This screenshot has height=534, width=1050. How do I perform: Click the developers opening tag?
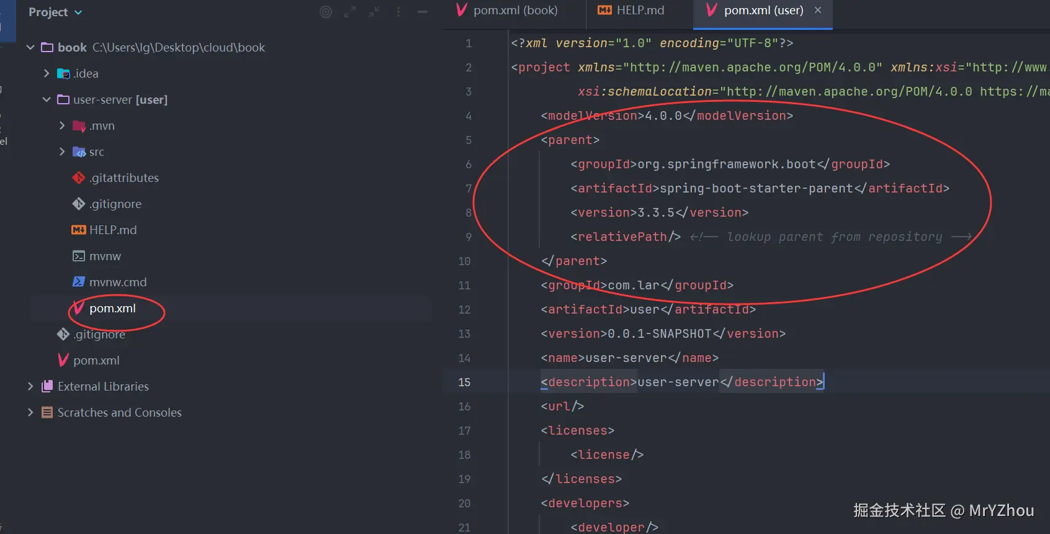click(x=585, y=503)
